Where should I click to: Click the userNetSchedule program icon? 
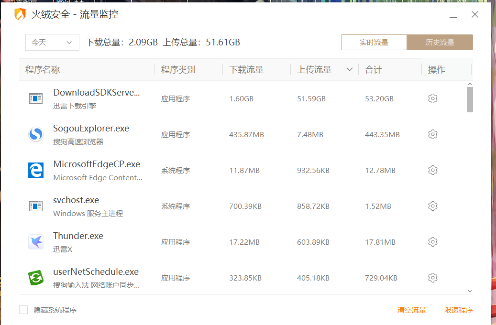coord(35,277)
